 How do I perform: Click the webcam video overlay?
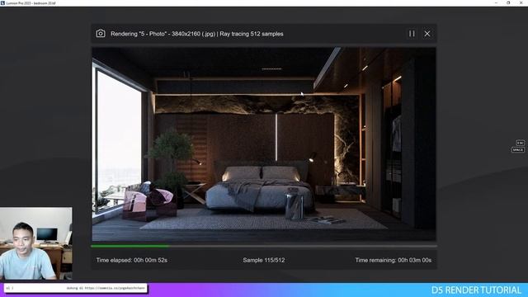coord(36,243)
